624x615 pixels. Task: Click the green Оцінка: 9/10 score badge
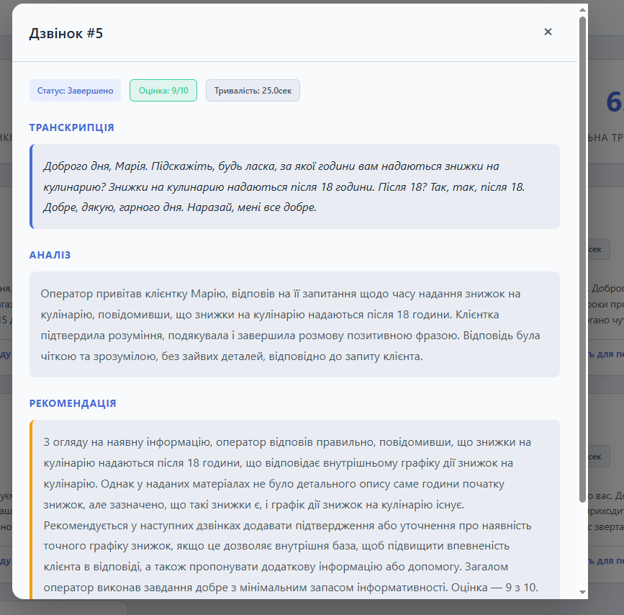pos(163,90)
